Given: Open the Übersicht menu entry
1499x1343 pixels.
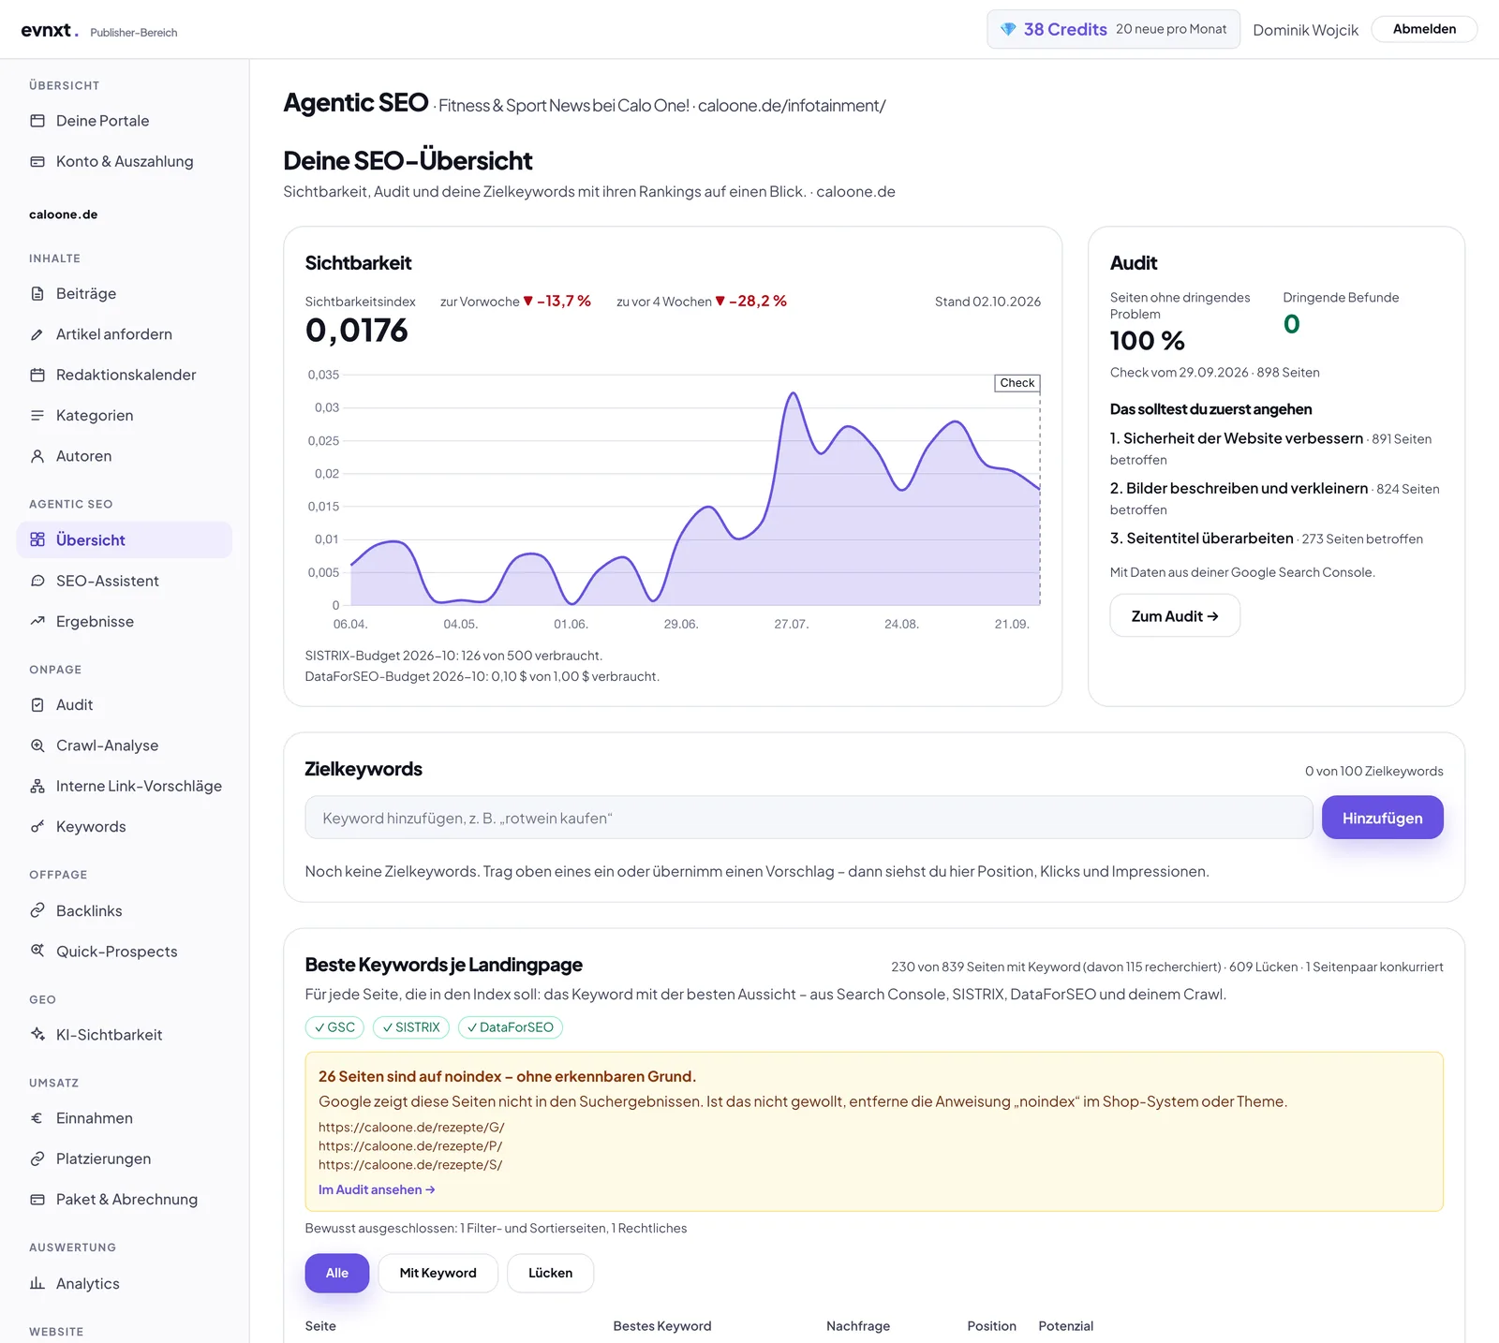Looking at the screenshot, I should tap(125, 539).
